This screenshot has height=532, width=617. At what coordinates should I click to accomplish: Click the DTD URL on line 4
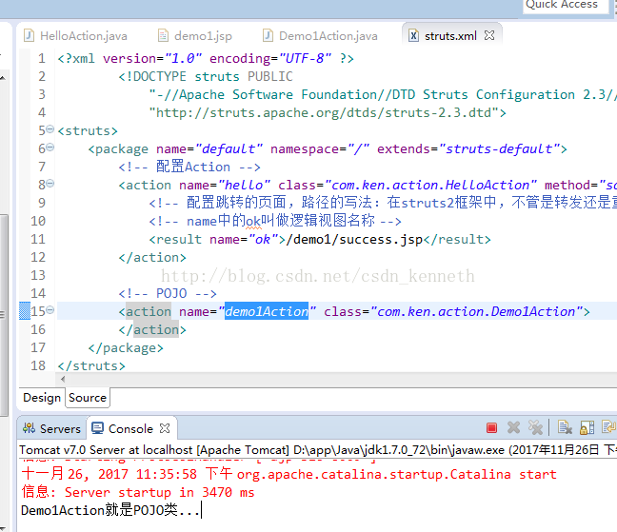click(324, 113)
